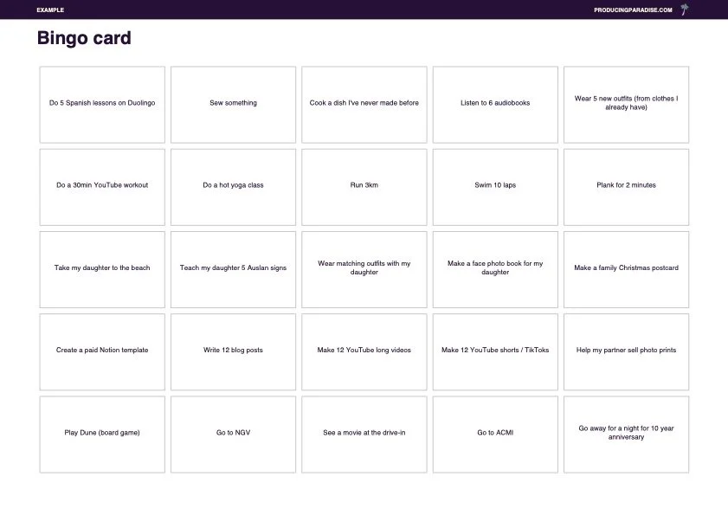Select 'Go away for a night' anniversary square
This screenshot has width=728, height=515.
[627, 435]
